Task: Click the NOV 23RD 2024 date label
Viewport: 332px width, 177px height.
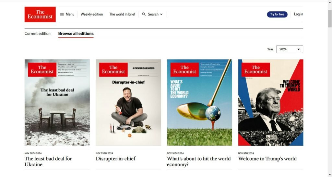Action: click(104, 153)
